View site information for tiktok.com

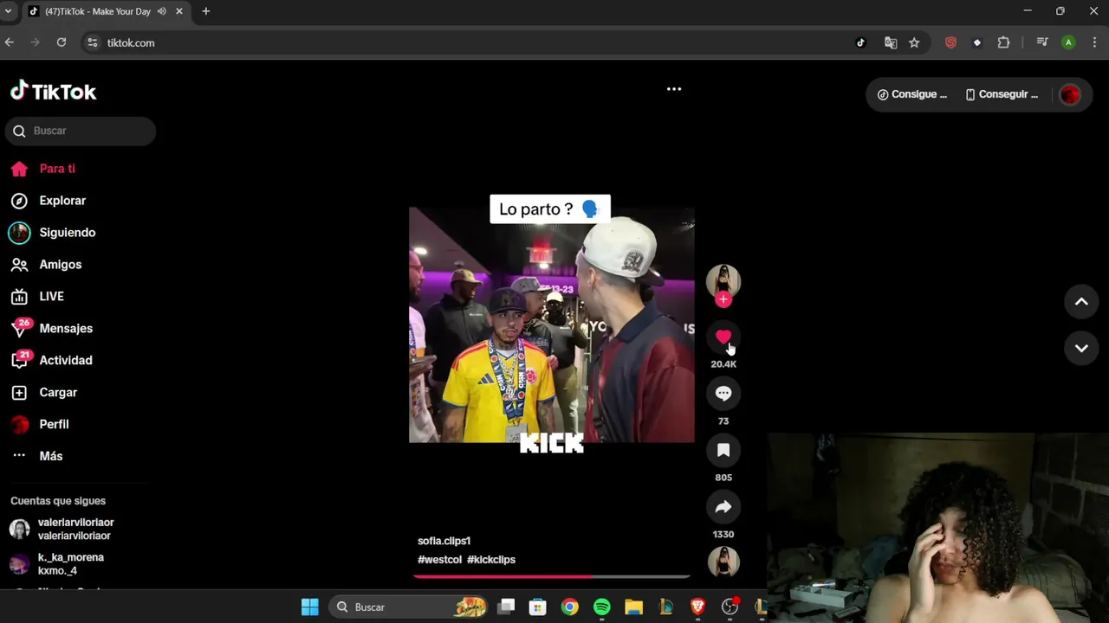tap(93, 42)
